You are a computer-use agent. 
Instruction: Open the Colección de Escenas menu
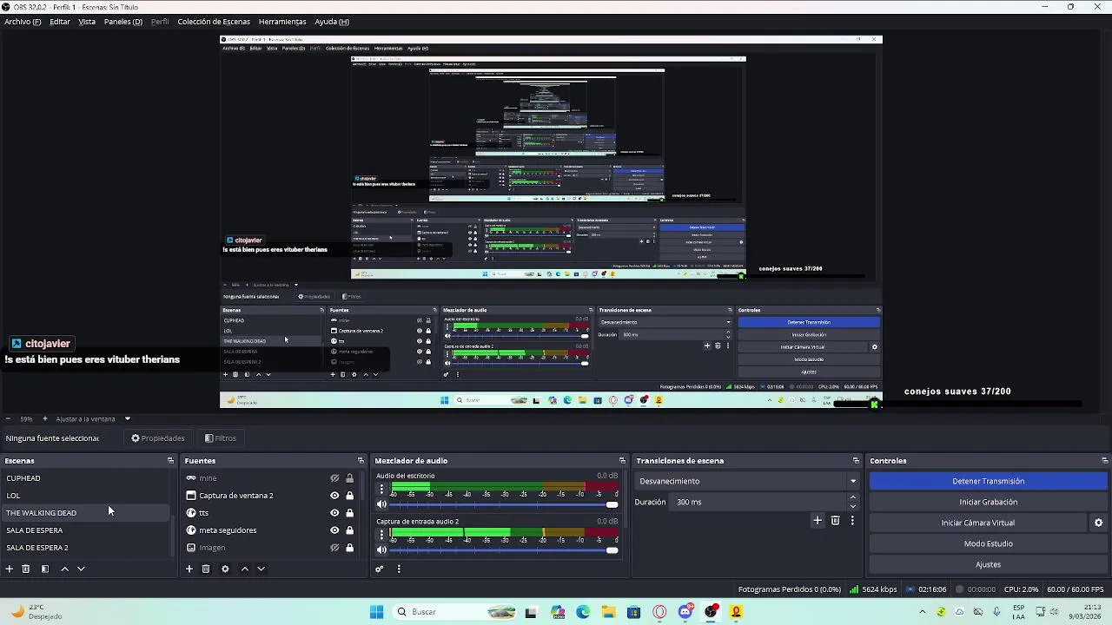coord(214,22)
